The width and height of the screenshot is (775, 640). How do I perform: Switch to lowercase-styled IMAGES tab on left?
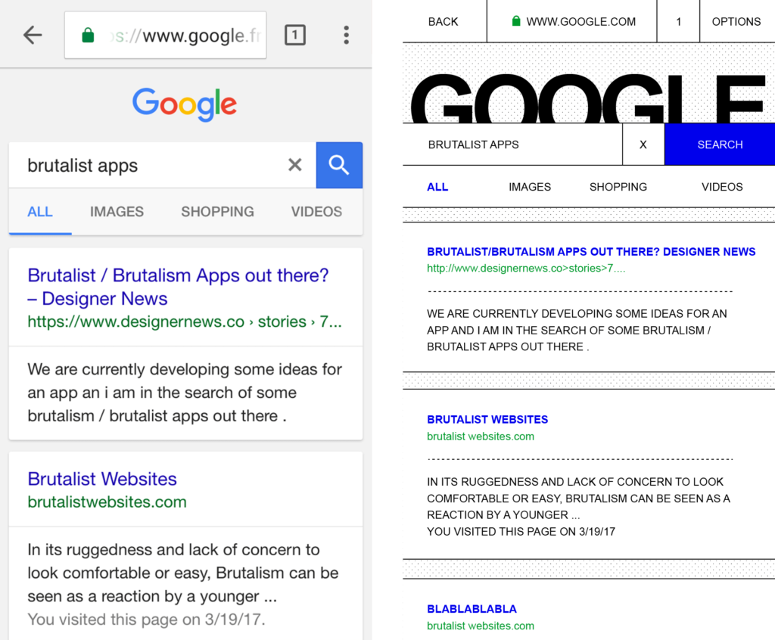pyautogui.click(x=117, y=212)
